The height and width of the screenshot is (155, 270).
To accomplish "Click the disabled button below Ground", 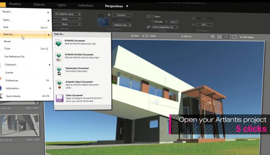I will point(121,20).
